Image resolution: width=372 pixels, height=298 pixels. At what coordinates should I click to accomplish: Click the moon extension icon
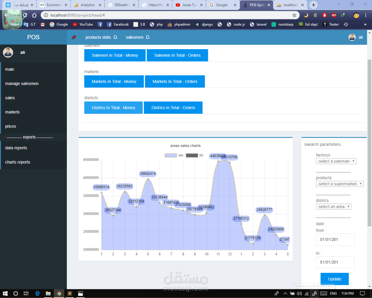click(x=306, y=15)
